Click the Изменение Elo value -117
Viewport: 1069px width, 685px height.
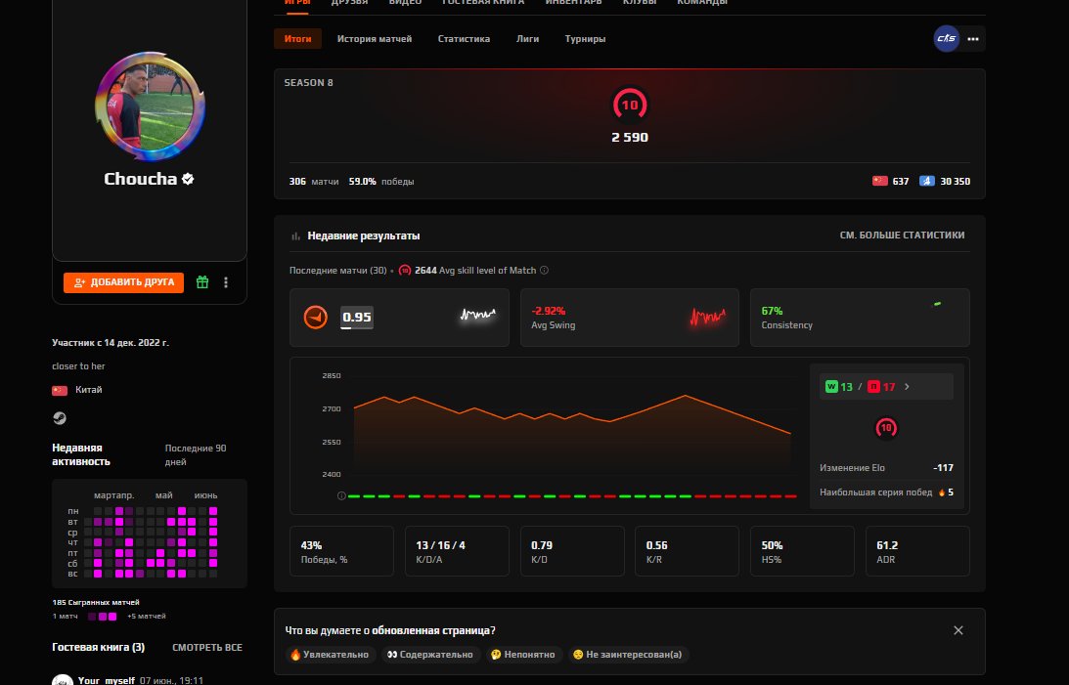943,468
